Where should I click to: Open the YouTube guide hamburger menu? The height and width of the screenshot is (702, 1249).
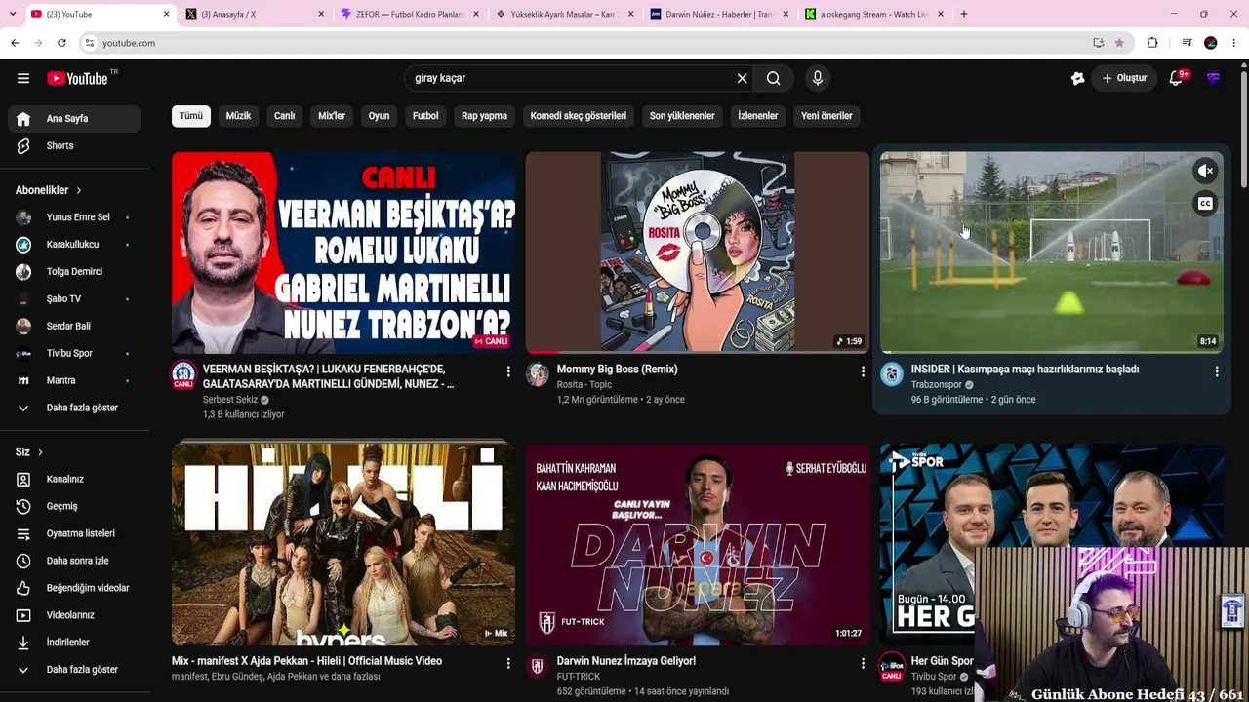(23, 78)
